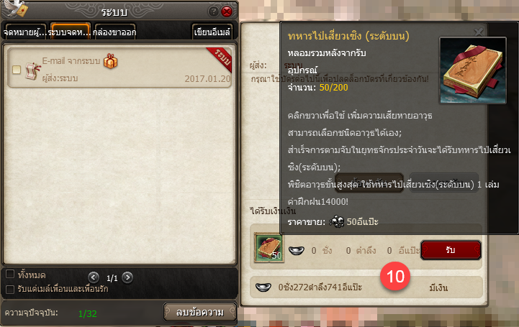Click the red notification badge showing 10
The width and height of the screenshot is (519, 327).
pos(395,276)
